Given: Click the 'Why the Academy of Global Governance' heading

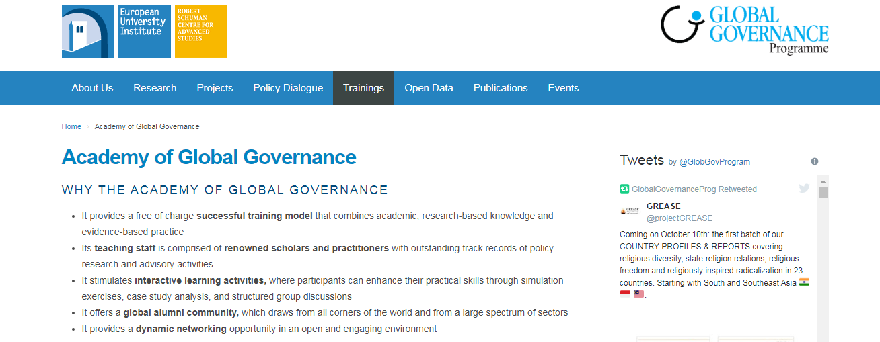Looking at the screenshot, I should (x=225, y=190).
